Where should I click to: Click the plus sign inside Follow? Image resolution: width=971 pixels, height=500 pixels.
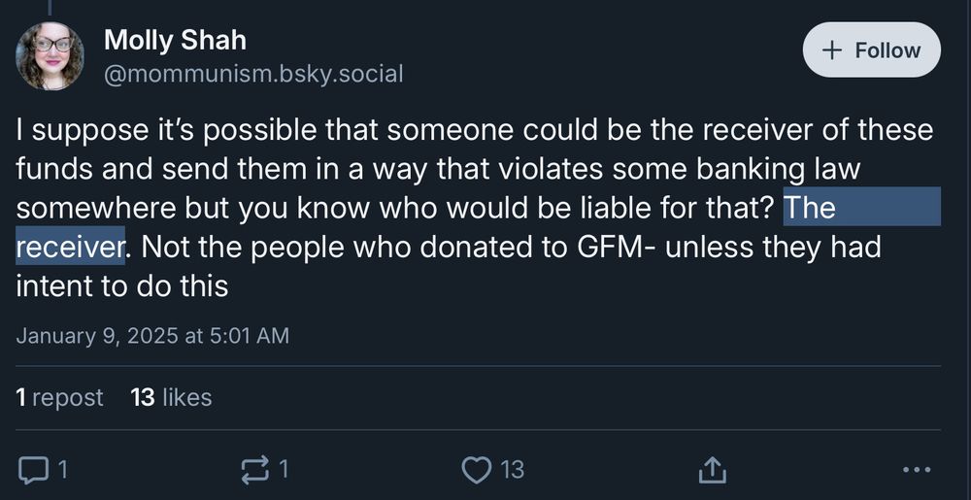click(833, 50)
